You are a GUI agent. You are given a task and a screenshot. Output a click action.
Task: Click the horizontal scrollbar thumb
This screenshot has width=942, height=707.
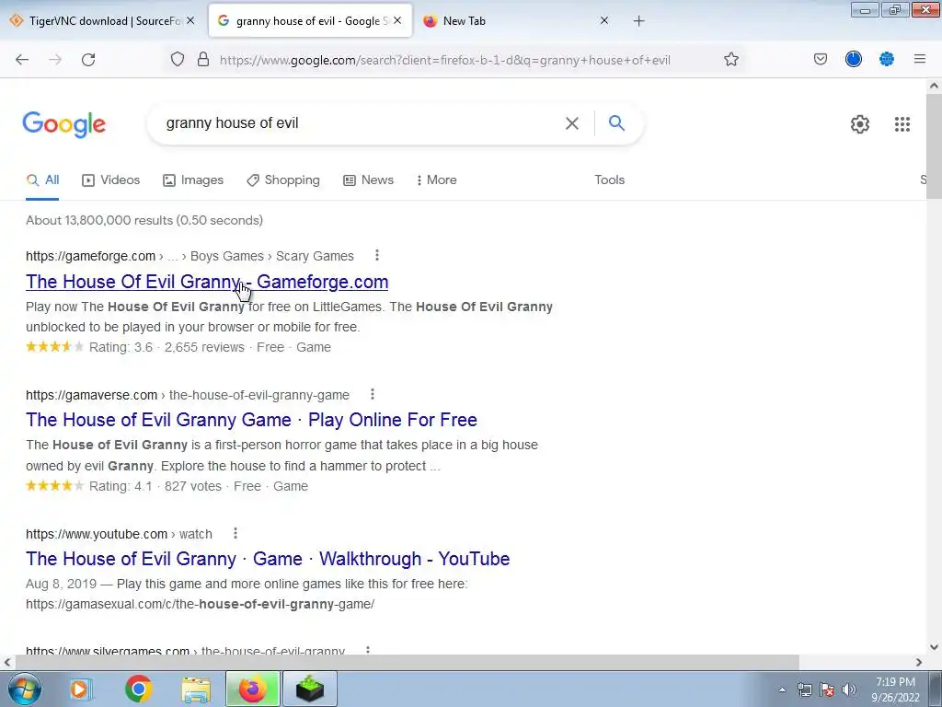(408, 662)
